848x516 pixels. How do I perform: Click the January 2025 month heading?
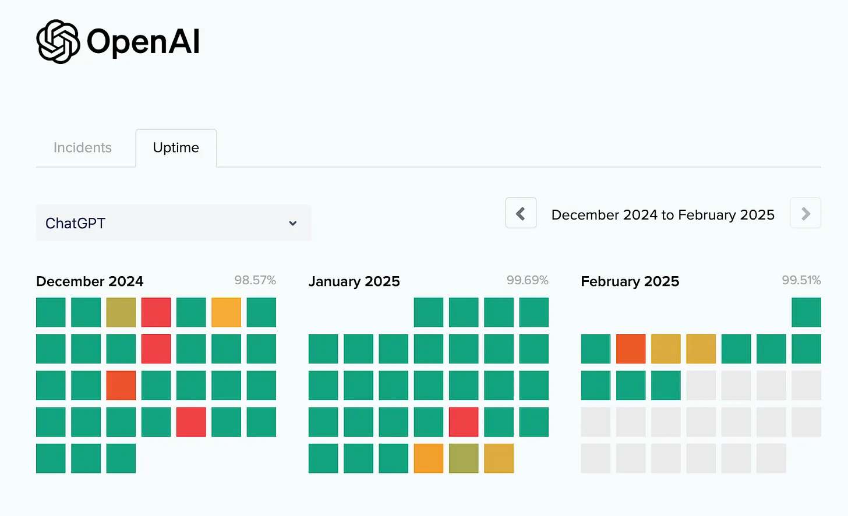point(354,281)
